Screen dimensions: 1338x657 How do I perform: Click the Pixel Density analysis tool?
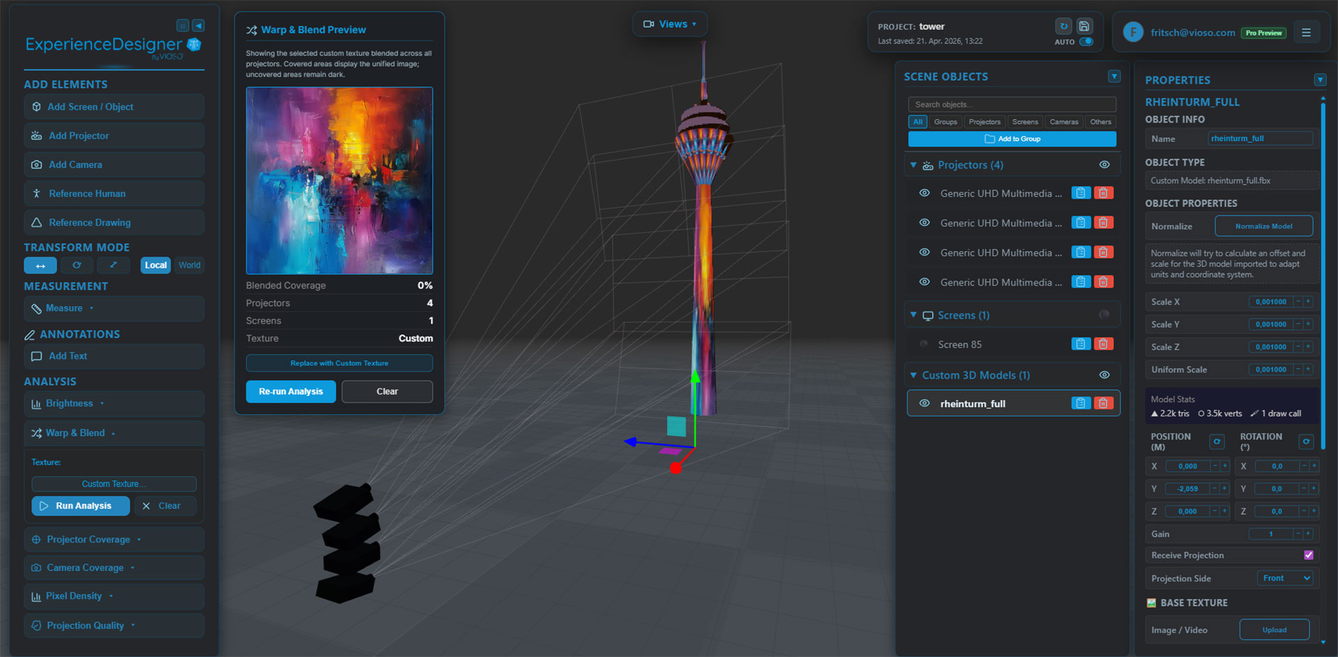[114, 596]
